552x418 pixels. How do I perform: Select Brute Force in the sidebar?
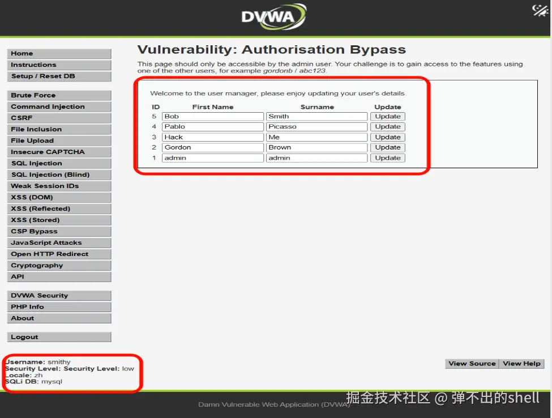coord(59,95)
